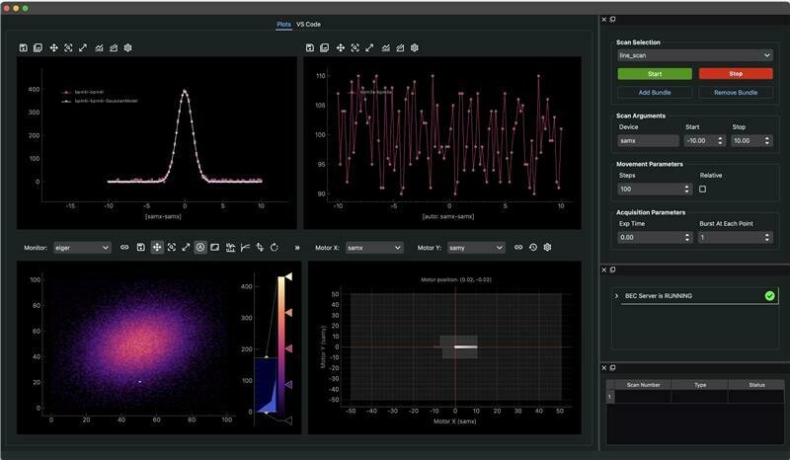Close the scan control dock panel
Image resolution: width=790 pixels, height=460 pixels.
[x=604, y=19]
